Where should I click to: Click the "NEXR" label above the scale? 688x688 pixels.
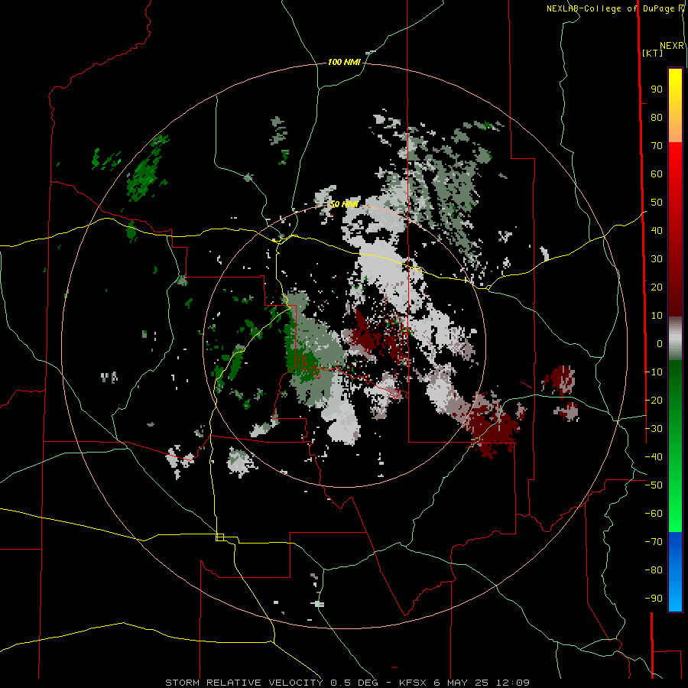coord(672,46)
